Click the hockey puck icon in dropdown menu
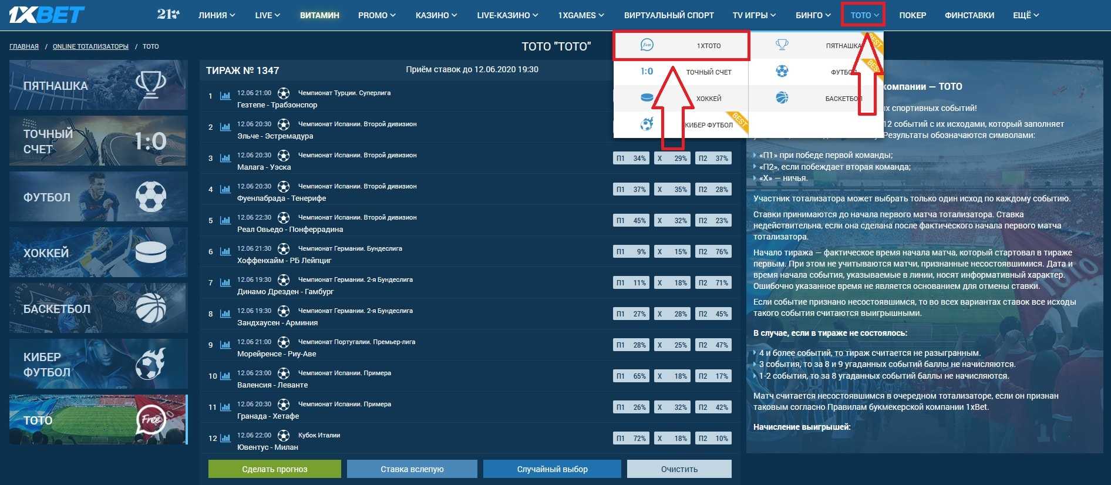The width and height of the screenshot is (1111, 485). click(x=647, y=97)
